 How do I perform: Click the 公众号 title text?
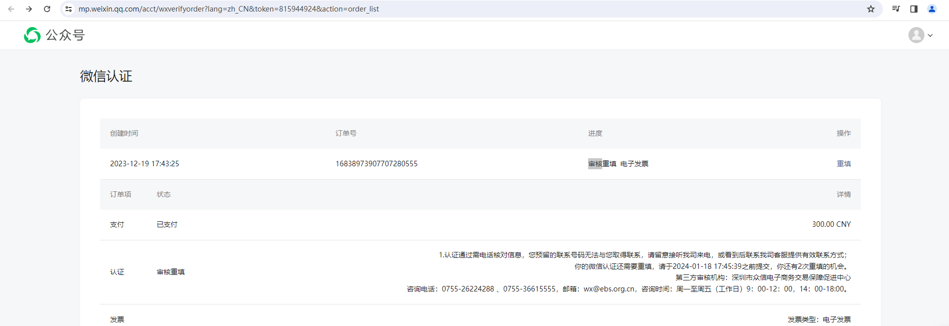tap(66, 35)
